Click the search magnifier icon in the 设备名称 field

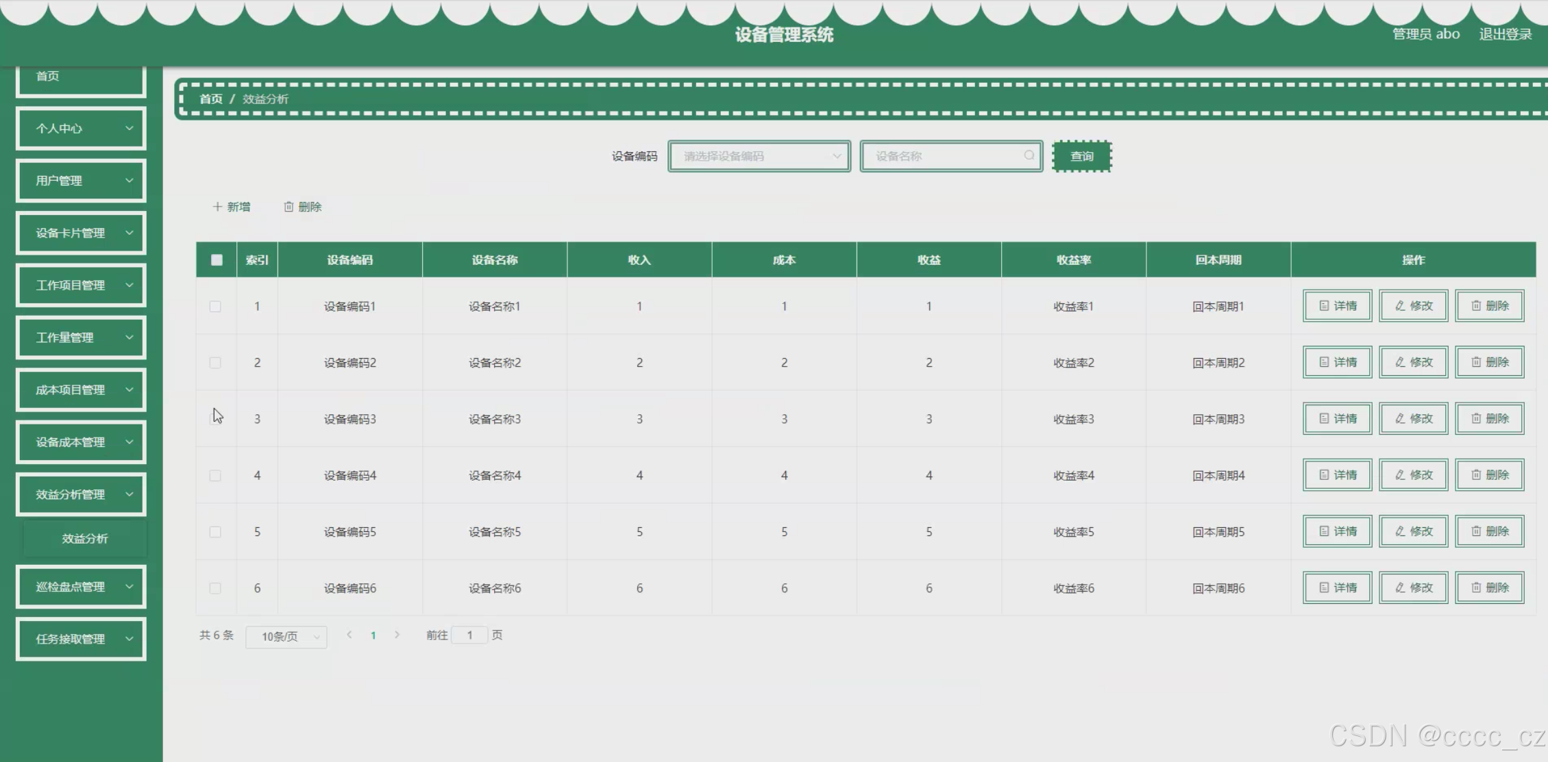click(1029, 155)
